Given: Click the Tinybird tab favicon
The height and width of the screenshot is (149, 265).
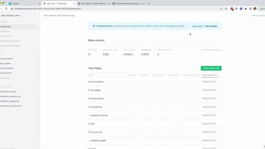Looking at the screenshot, I should pos(10,4).
